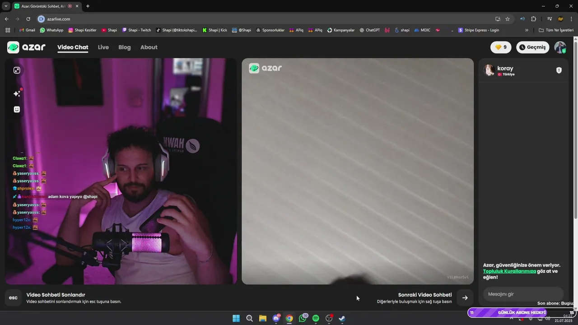Open the browser apps grid icon

[x=8, y=30]
